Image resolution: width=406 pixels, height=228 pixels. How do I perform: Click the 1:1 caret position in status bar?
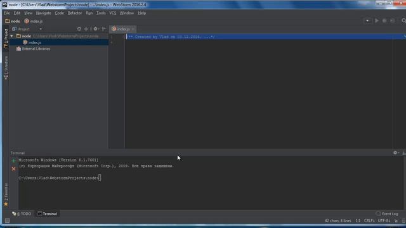[358, 221]
